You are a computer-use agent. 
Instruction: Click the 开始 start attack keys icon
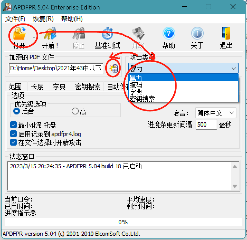(50, 33)
